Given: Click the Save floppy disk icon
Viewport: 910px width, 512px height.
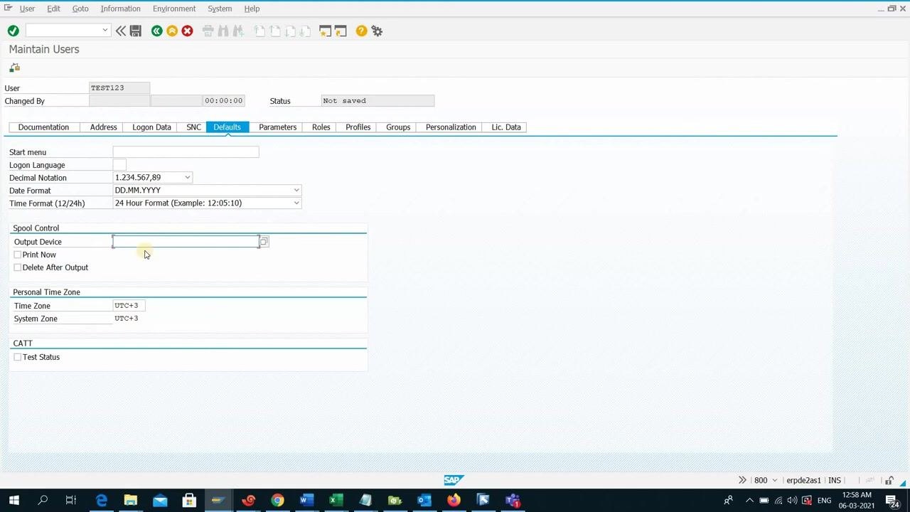Looking at the screenshot, I should pyautogui.click(x=136, y=31).
